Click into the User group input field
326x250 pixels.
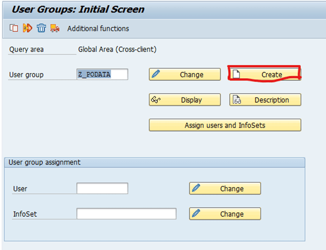point(102,74)
